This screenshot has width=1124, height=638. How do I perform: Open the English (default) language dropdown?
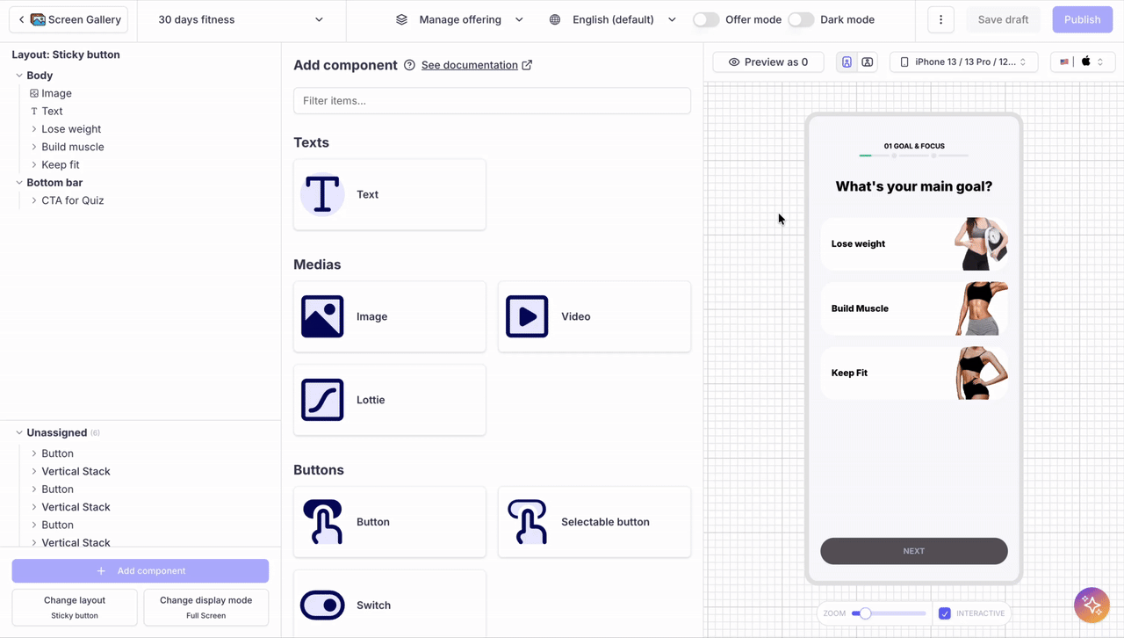613,19
